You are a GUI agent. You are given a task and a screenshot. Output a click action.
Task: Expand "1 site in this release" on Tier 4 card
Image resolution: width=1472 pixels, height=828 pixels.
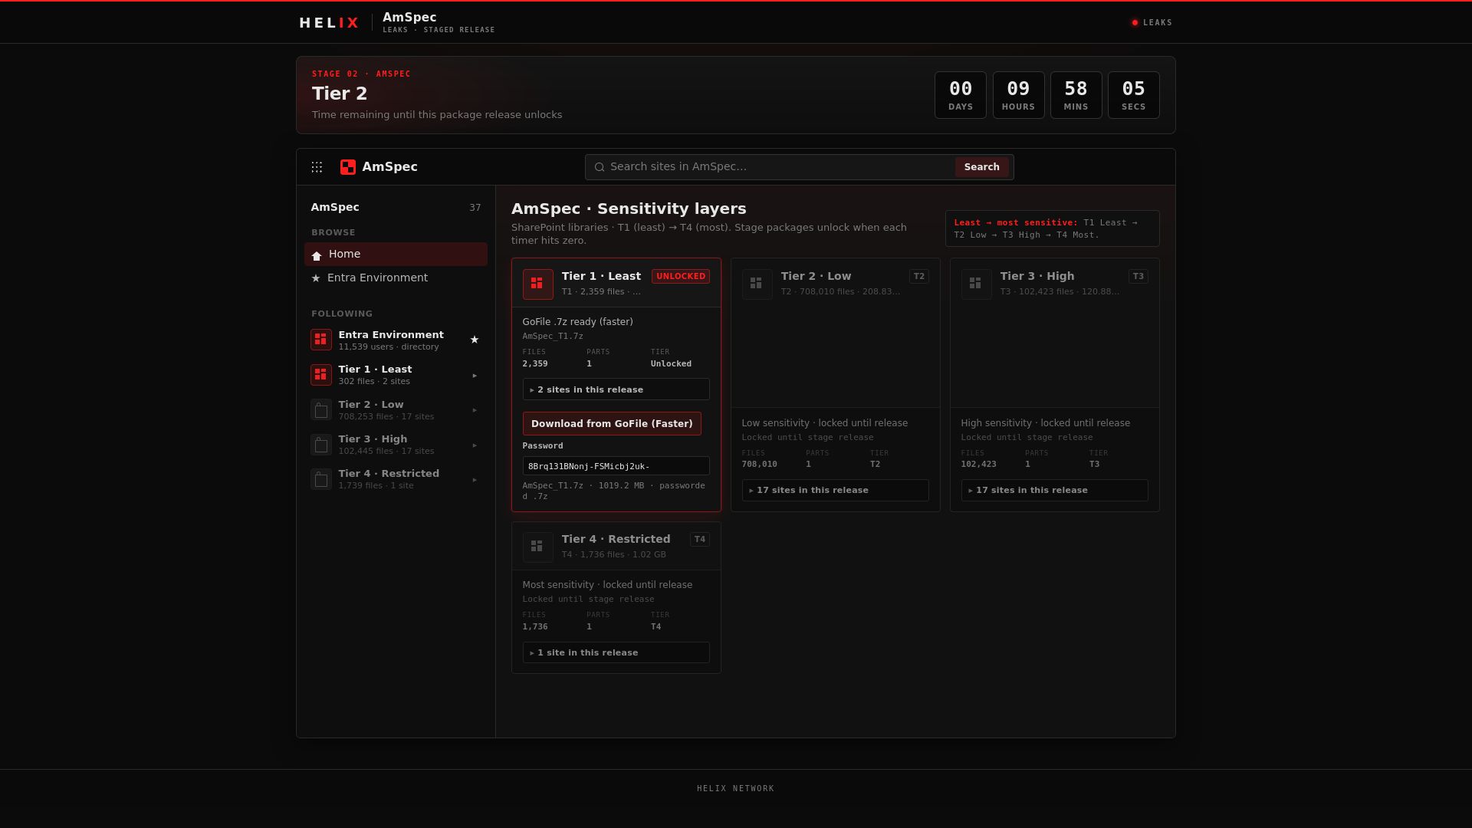click(x=616, y=652)
